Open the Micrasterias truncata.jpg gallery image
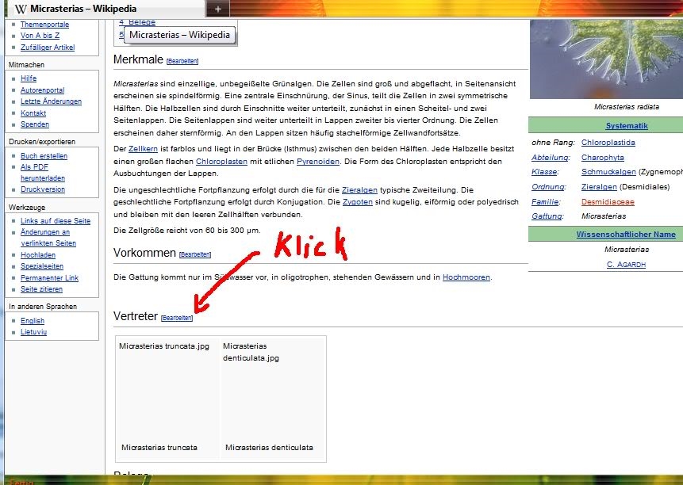Image resolution: width=683 pixels, height=485 pixels. pos(164,346)
